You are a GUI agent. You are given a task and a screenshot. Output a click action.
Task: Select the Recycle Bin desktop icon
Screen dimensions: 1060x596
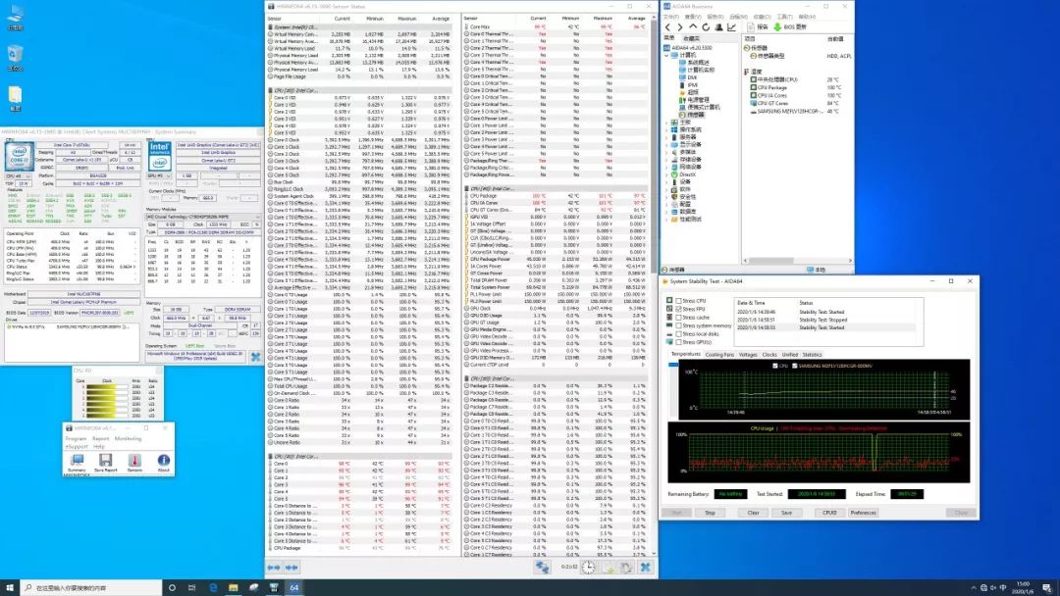[x=15, y=58]
